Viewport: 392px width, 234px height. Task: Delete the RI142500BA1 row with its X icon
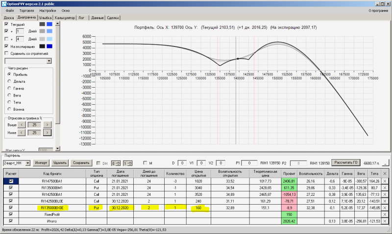point(385,194)
